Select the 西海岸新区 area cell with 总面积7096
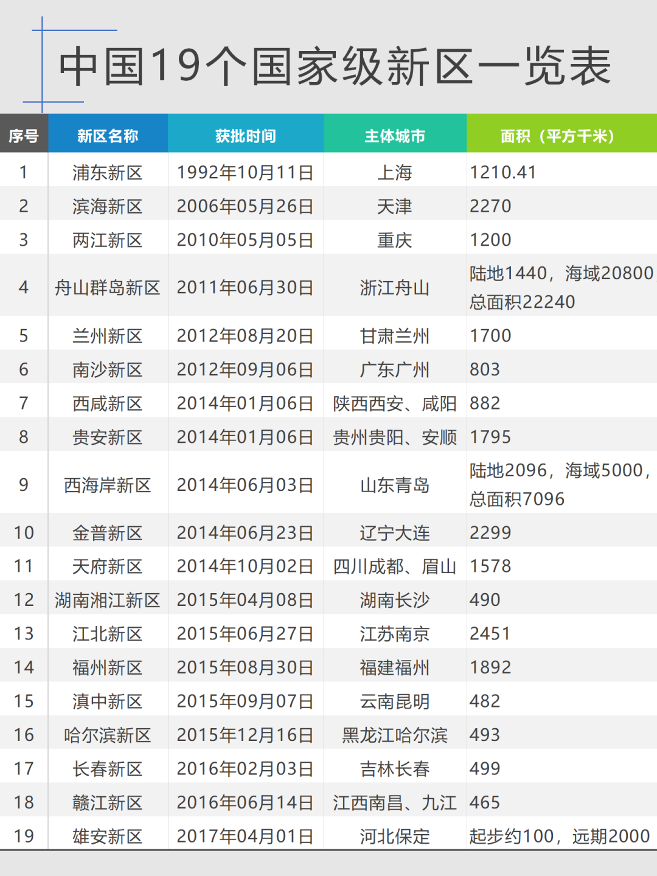 pos(560,485)
